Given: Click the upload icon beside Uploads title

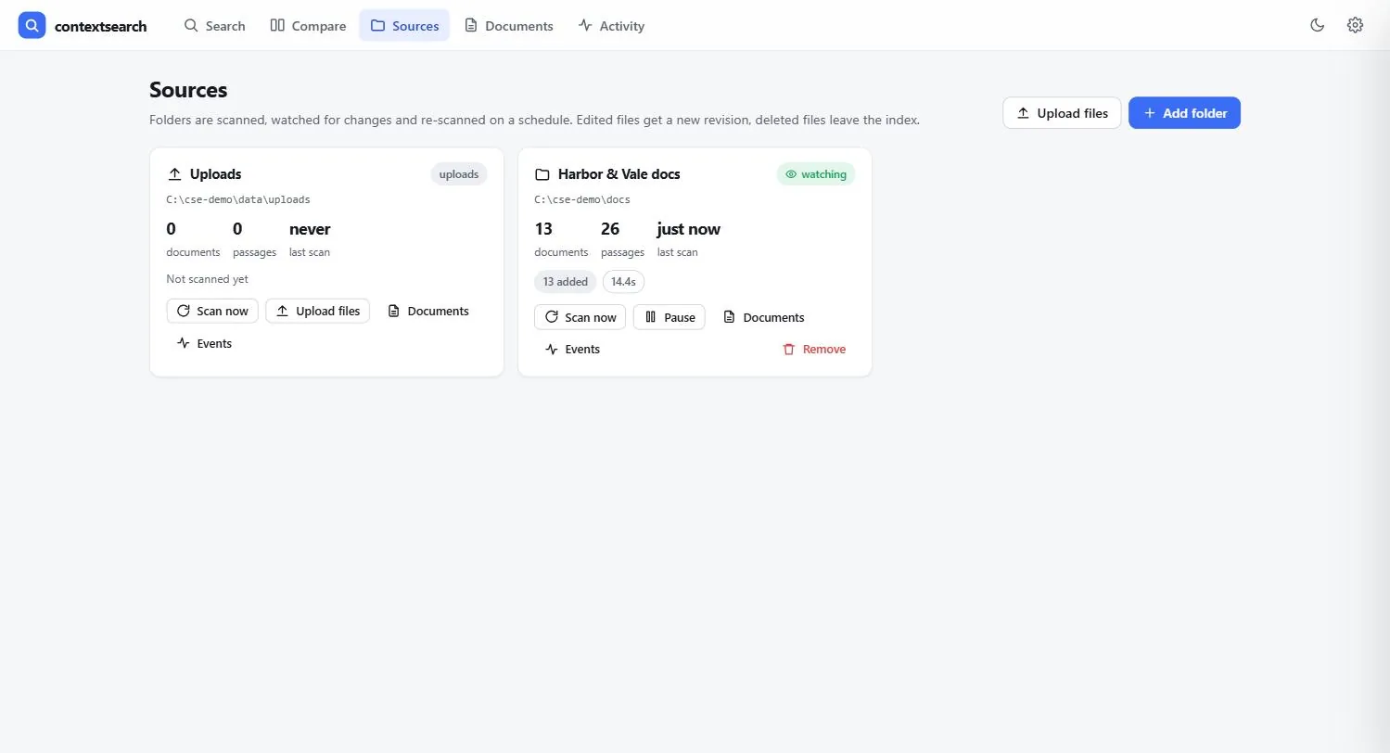Looking at the screenshot, I should pos(174,174).
